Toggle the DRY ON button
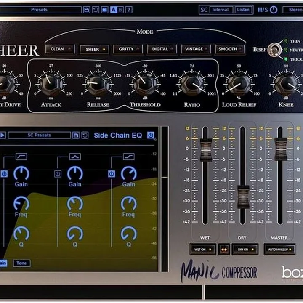Viewport: 303px width, 303px height. pos(245,250)
